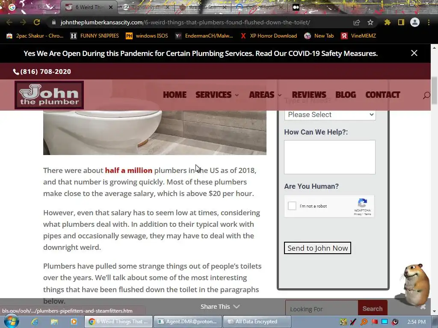Close the bottom search bar X
The height and width of the screenshot is (328, 438).
click(423, 307)
